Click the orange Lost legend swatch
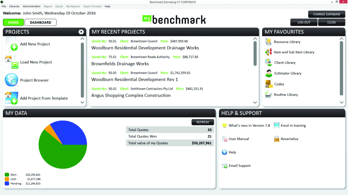The image size is (348, 195). point(7,179)
